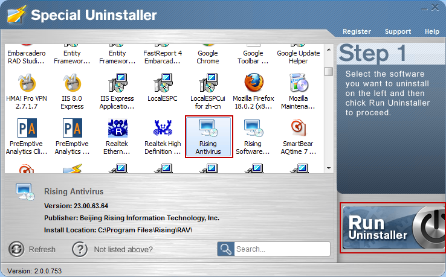Select the Rising Antivirus icon
This screenshot has height=277, width=446.
(208, 128)
